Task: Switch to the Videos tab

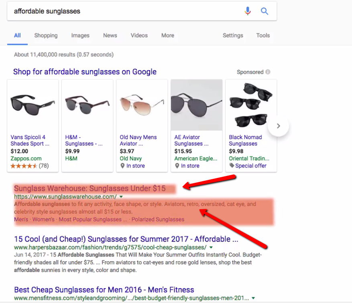Action: (x=139, y=35)
